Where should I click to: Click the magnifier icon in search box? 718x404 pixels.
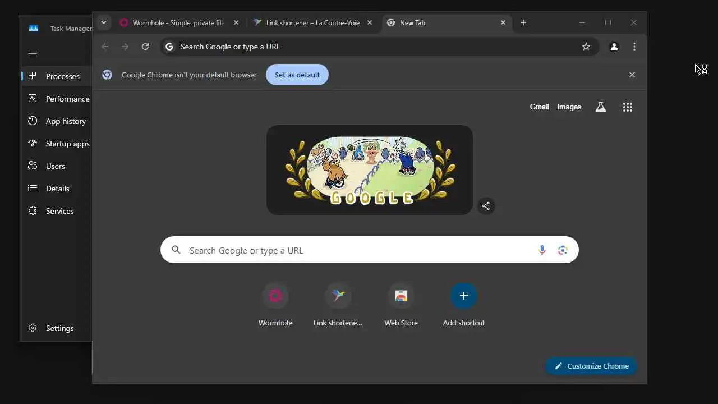click(176, 250)
